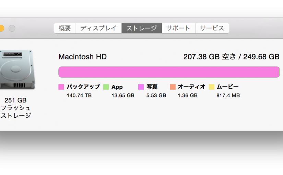283x175 pixels.
Task: Click the pink storage usage bar
Action: point(169,72)
